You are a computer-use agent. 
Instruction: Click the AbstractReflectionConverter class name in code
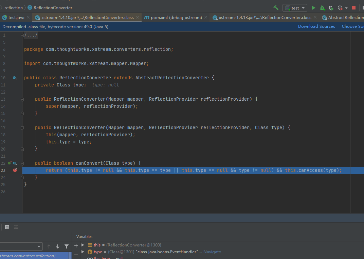(x=172, y=78)
